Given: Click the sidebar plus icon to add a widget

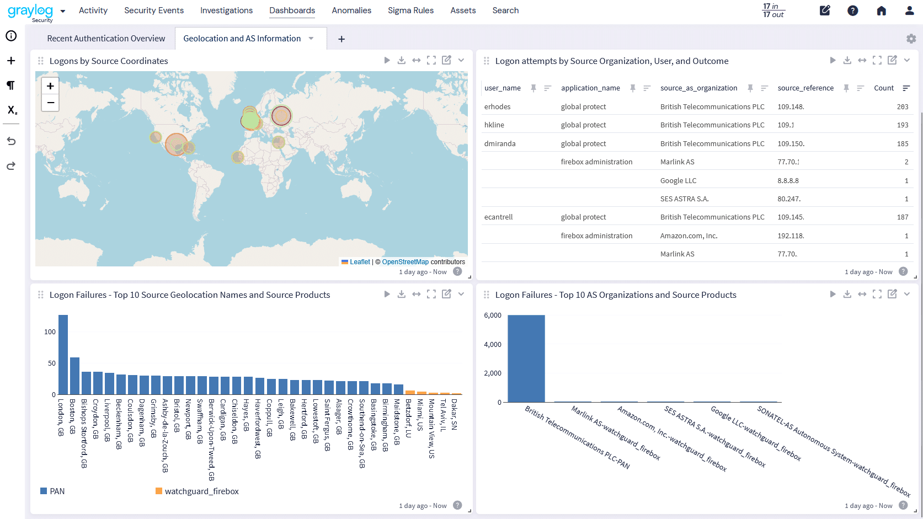Looking at the screenshot, I should pos(11,61).
